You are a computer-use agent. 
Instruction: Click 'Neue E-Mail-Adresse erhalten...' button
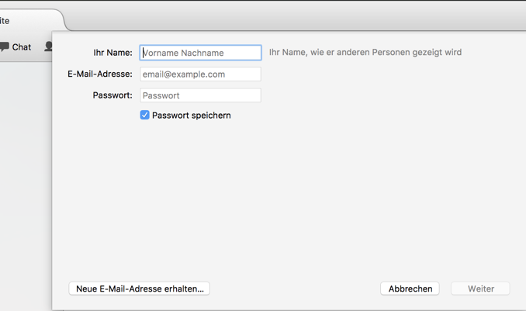[x=139, y=289]
